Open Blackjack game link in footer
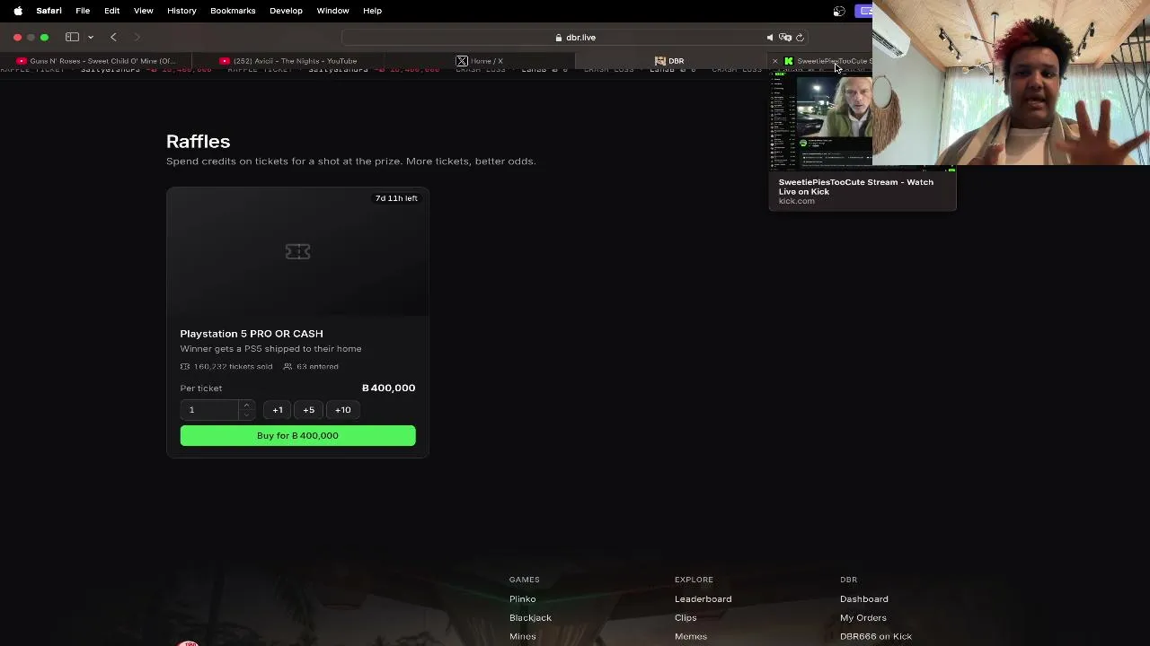 530,618
